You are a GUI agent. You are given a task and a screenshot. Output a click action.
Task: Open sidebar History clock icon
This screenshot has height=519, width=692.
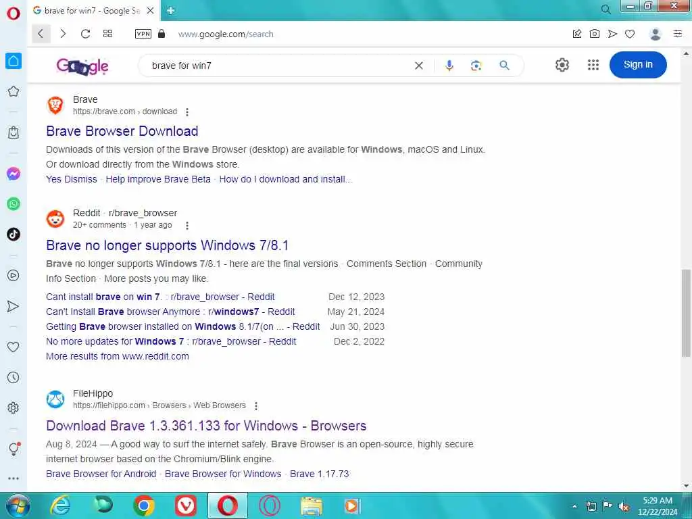pyautogui.click(x=14, y=377)
